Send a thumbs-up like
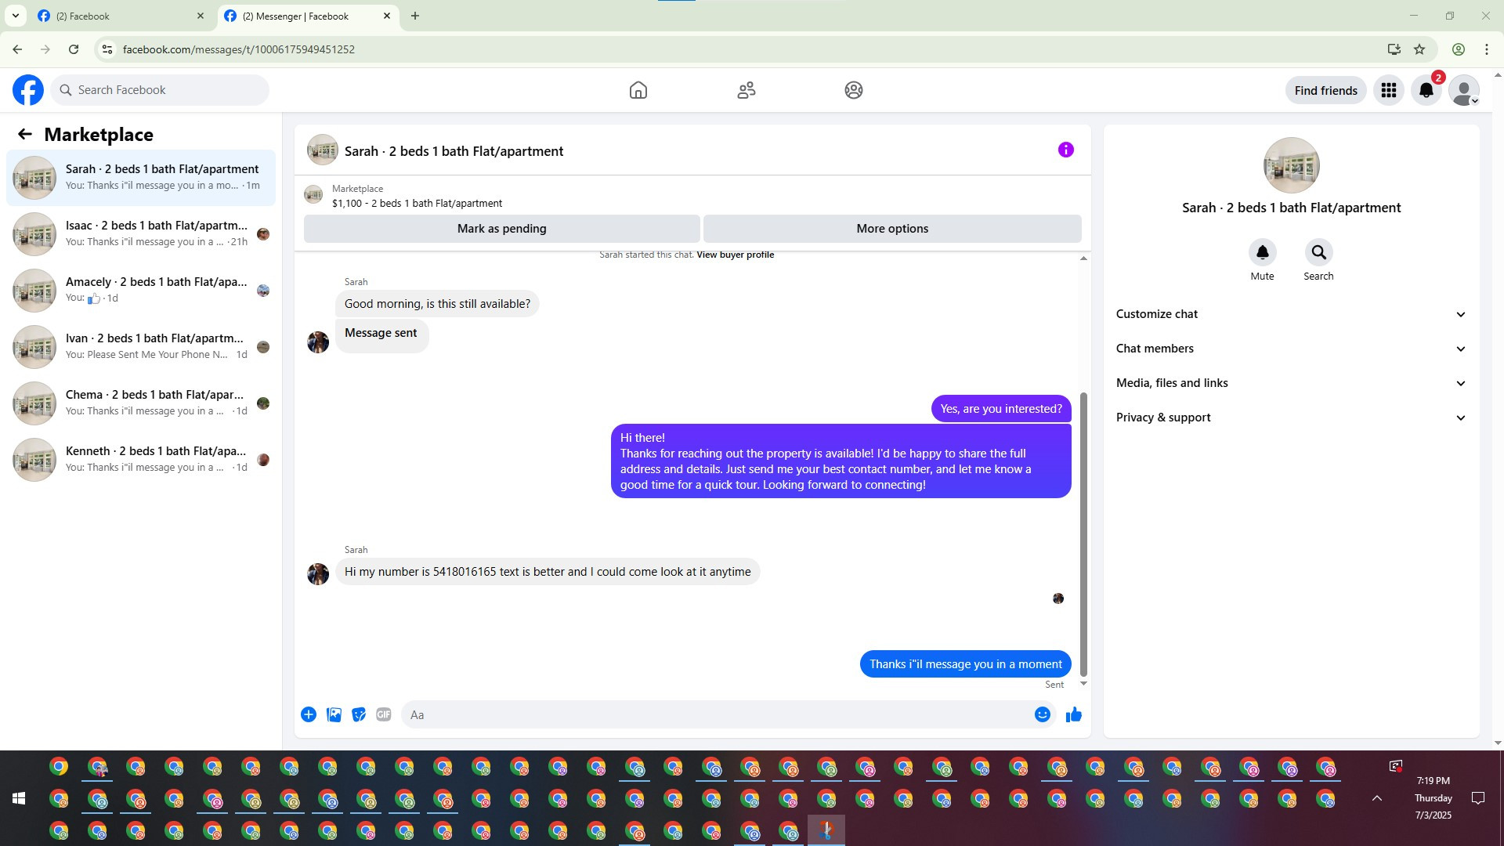This screenshot has width=1504, height=846. coord(1073,714)
